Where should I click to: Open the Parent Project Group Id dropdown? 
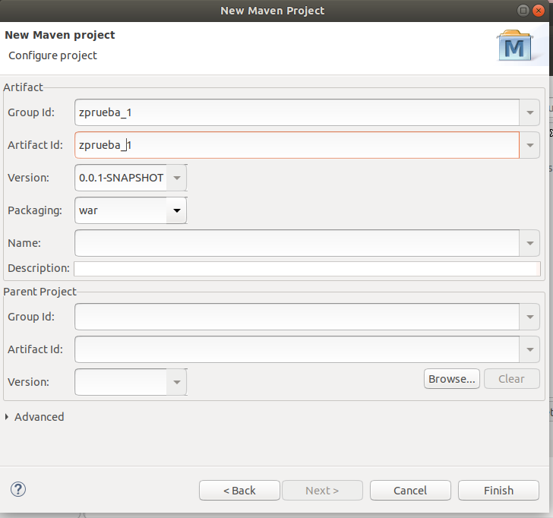(x=529, y=317)
